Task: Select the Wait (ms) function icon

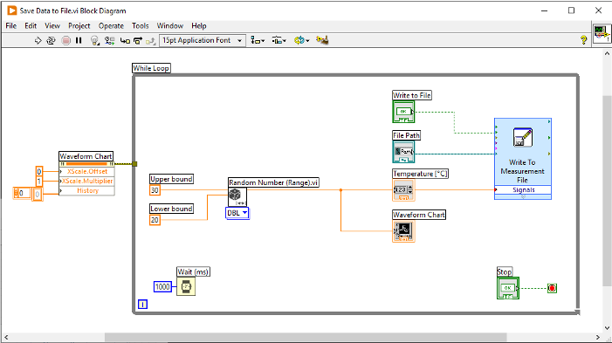Action: click(x=186, y=287)
